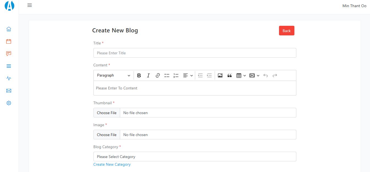
Task: Create a bulleted list in editor
Action: [x=167, y=75]
